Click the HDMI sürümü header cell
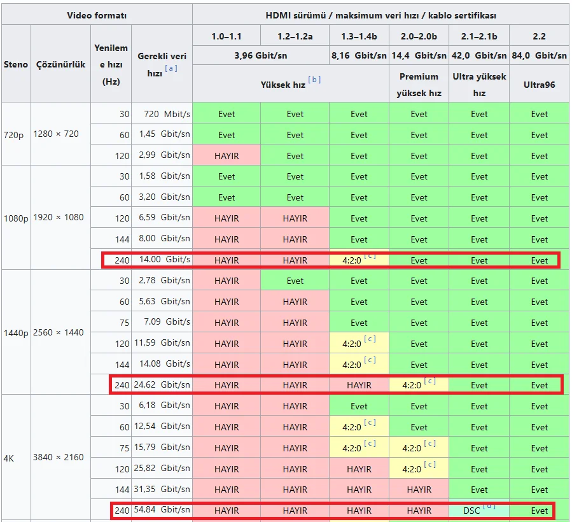This screenshot has width=572, height=522. pyautogui.click(x=380, y=15)
